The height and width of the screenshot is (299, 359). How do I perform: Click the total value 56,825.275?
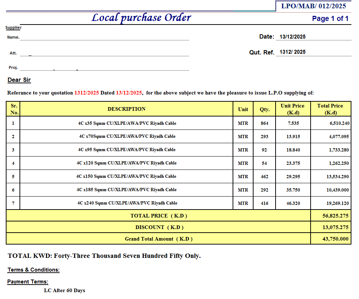(x=336, y=216)
